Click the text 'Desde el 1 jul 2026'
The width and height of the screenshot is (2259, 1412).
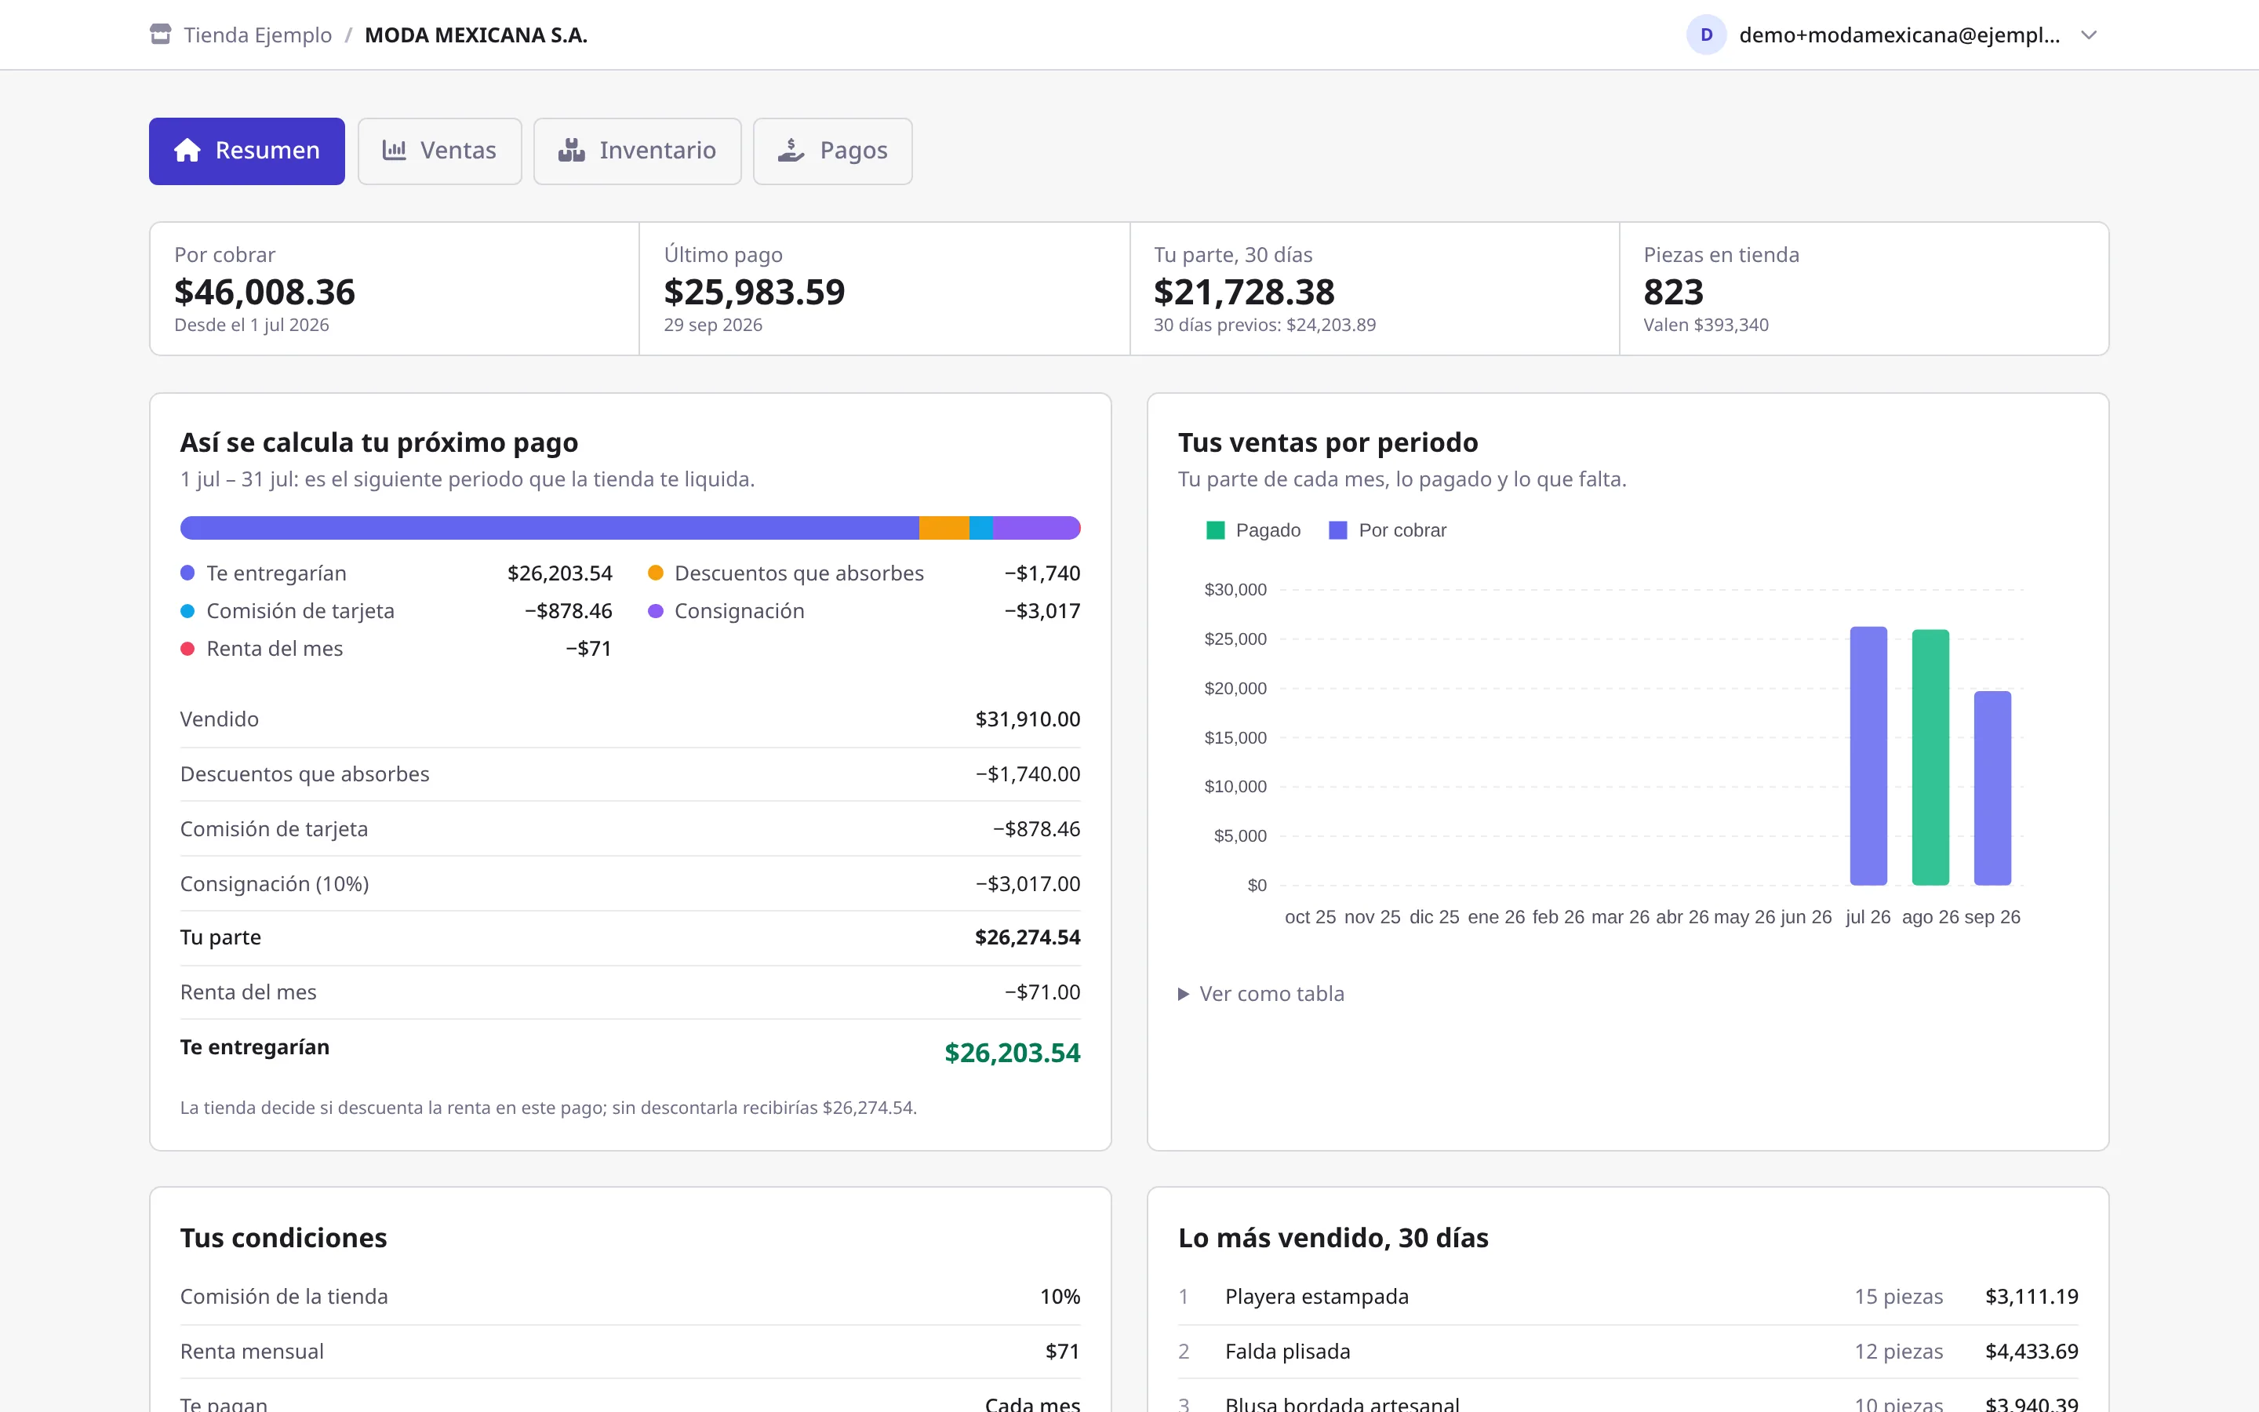pyautogui.click(x=252, y=325)
